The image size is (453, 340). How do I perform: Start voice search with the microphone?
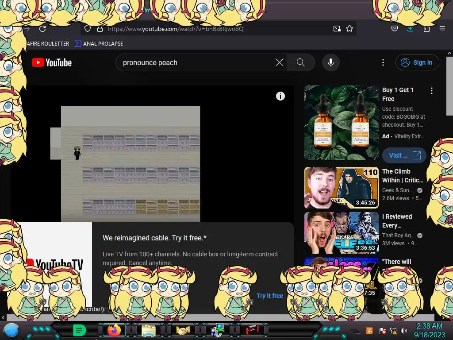click(x=331, y=62)
